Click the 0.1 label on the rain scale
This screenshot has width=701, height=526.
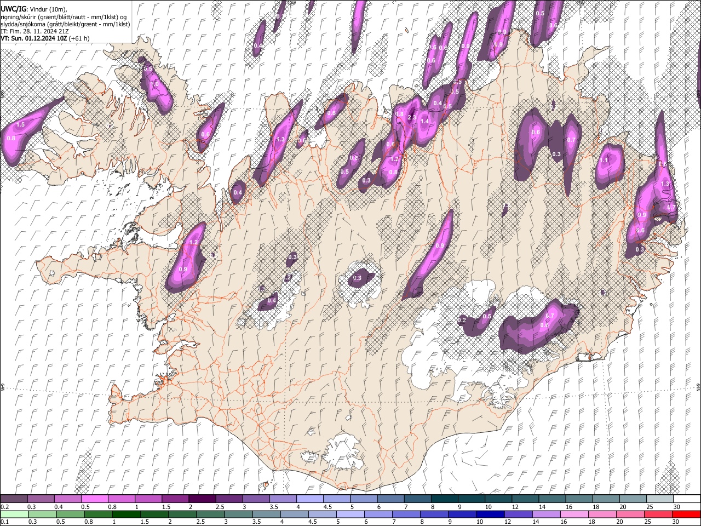[4, 522]
